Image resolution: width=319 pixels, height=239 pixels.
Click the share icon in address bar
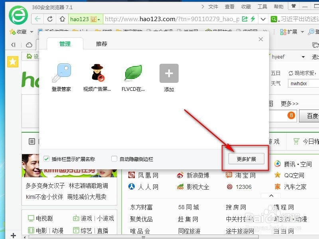tap(245, 19)
